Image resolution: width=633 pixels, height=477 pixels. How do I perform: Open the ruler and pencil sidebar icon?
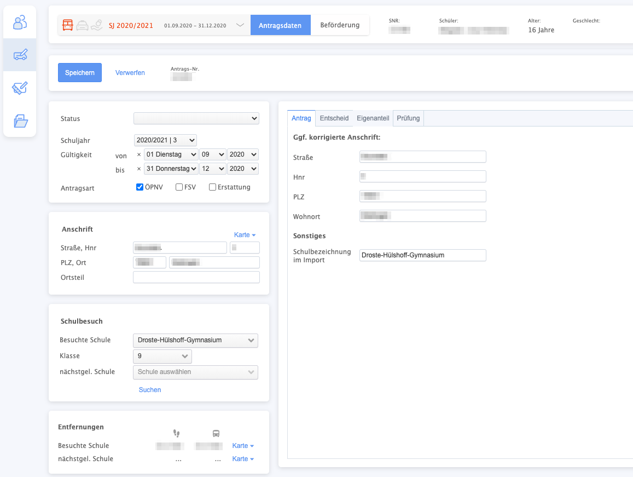20,88
